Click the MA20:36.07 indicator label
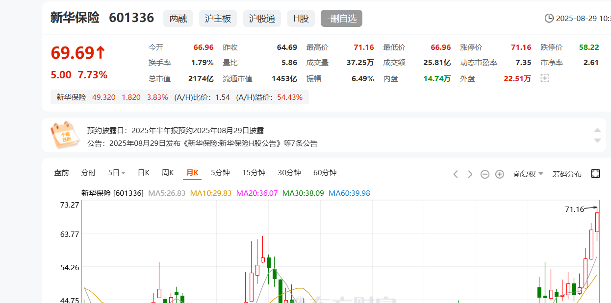Viewport: 611px width, 303px height. (257, 193)
